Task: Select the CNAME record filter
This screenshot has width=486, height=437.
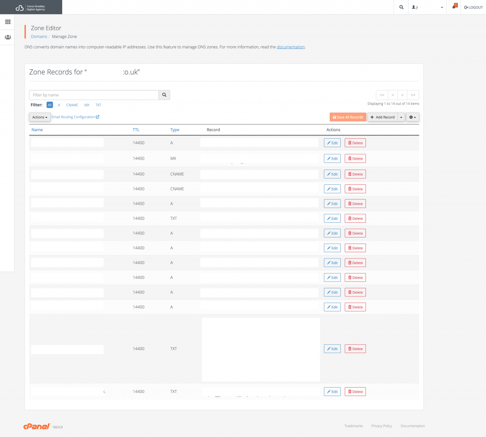Action: pos(72,105)
